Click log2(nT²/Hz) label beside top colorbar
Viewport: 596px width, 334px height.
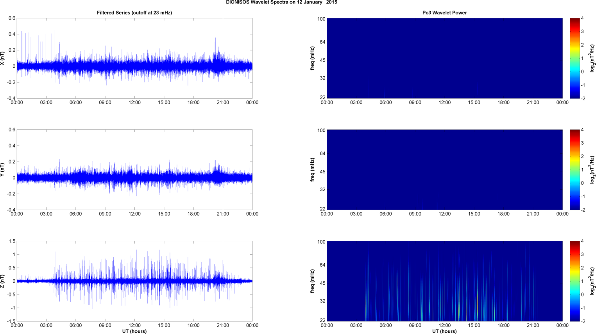[592, 58]
